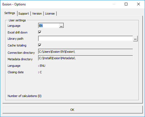Toggle the Excel drill down checkbox
145x117 pixels.
40,32
